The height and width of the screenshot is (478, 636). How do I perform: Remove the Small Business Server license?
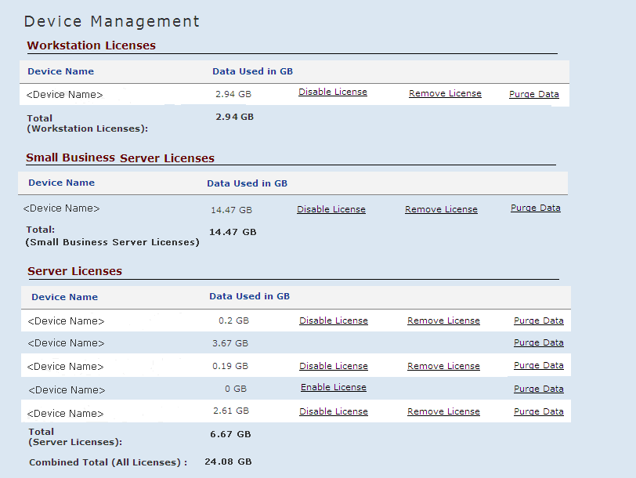pos(441,209)
